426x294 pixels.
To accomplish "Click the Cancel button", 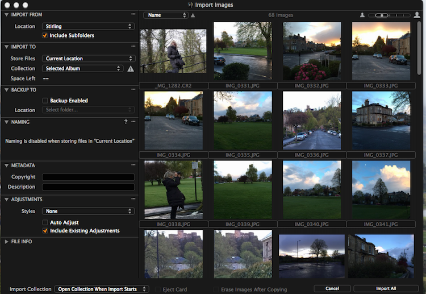I will coord(332,288).
